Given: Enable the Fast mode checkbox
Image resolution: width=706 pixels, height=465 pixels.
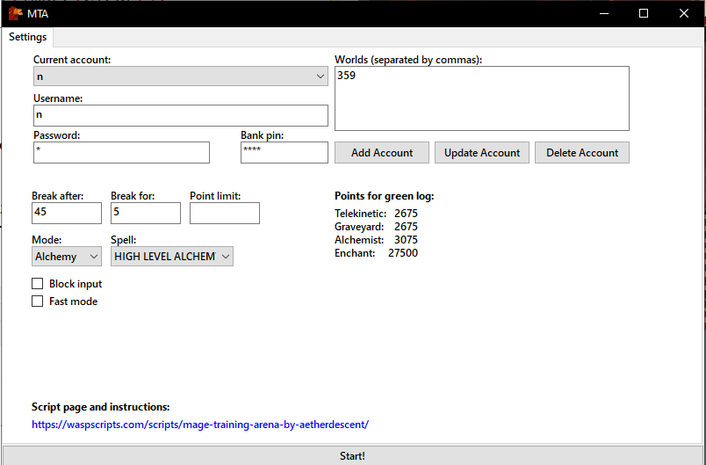Looking at the screenshot, I should (x=38, y=301).
